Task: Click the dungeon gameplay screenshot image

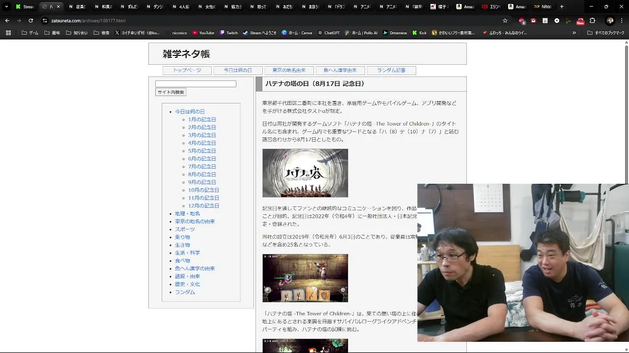Action: tap(305, 278)
